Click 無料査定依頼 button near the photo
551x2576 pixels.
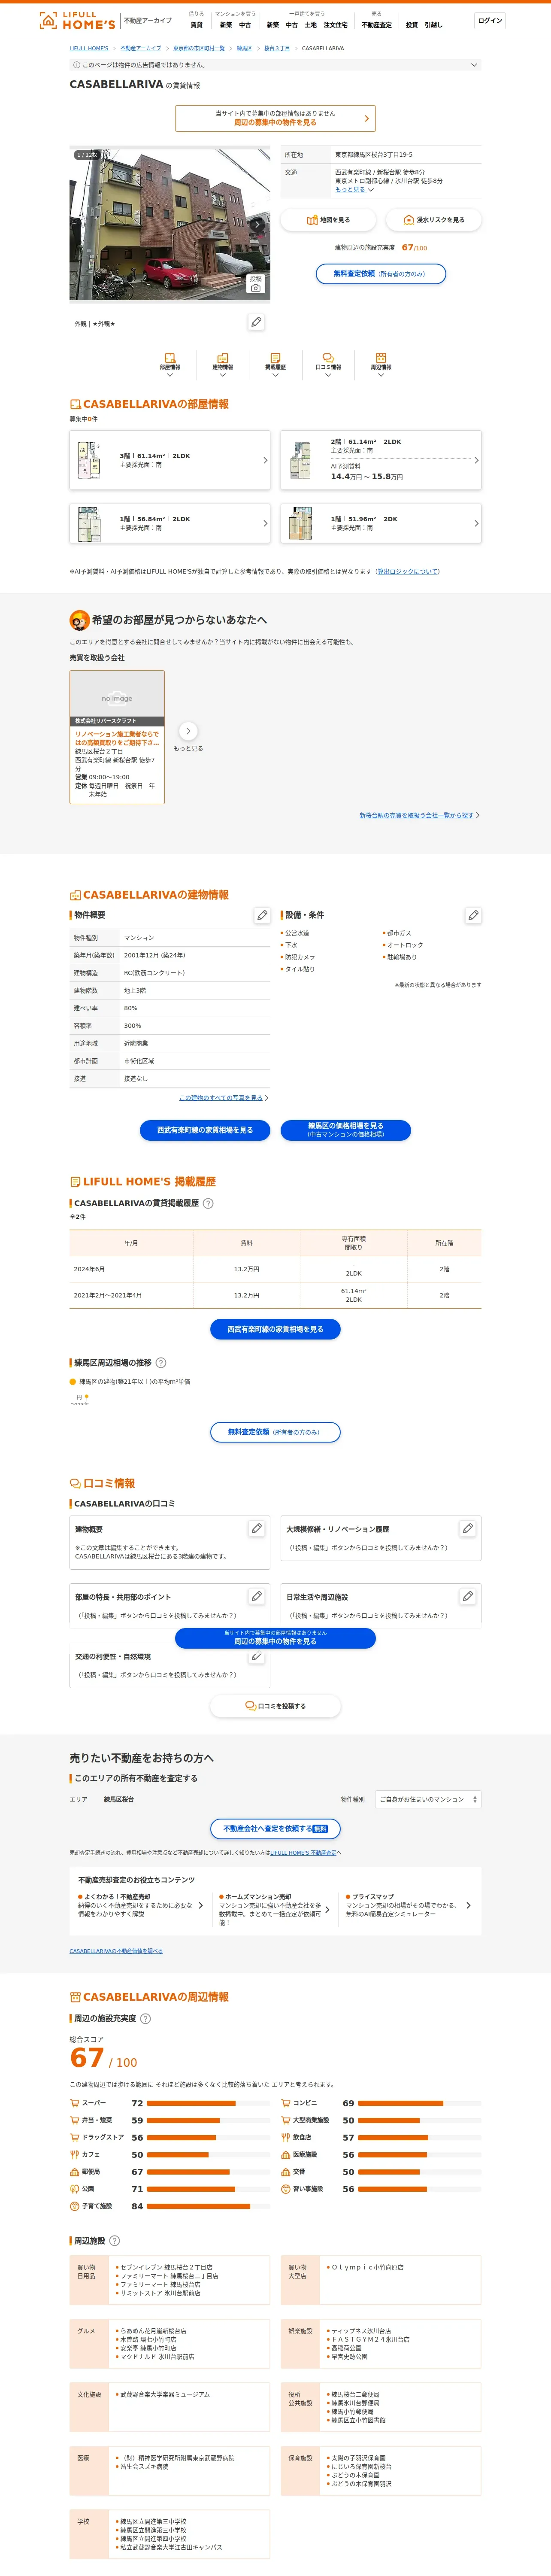click(381, 274)
